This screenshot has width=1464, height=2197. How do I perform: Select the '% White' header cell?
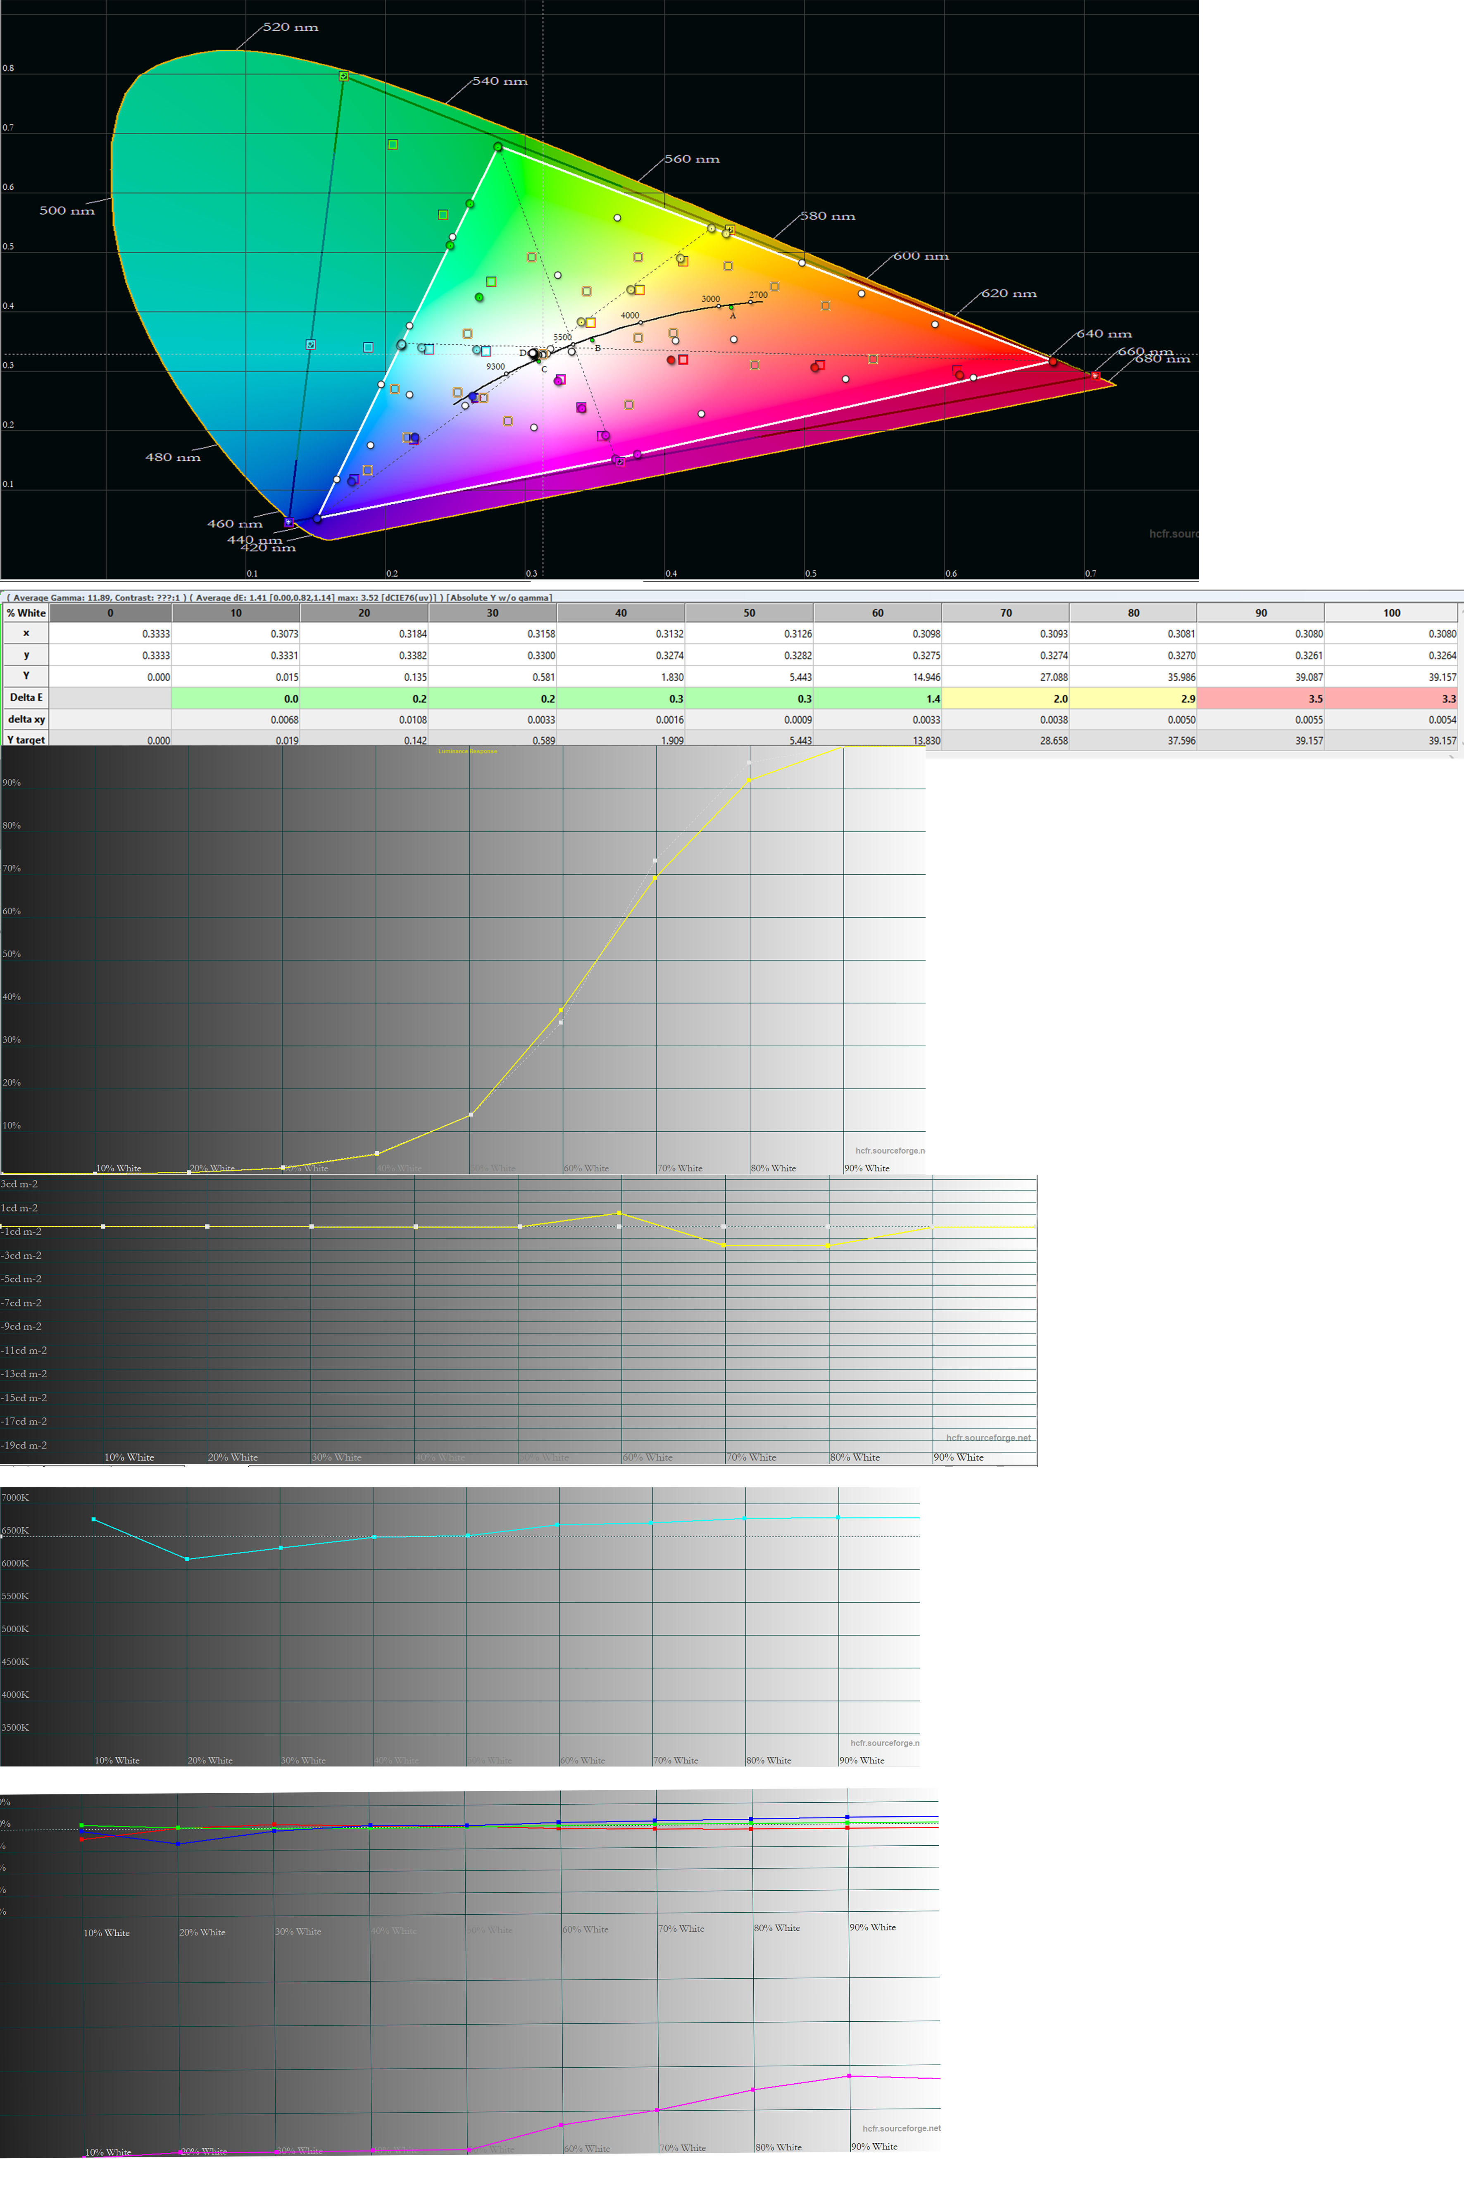25,613
